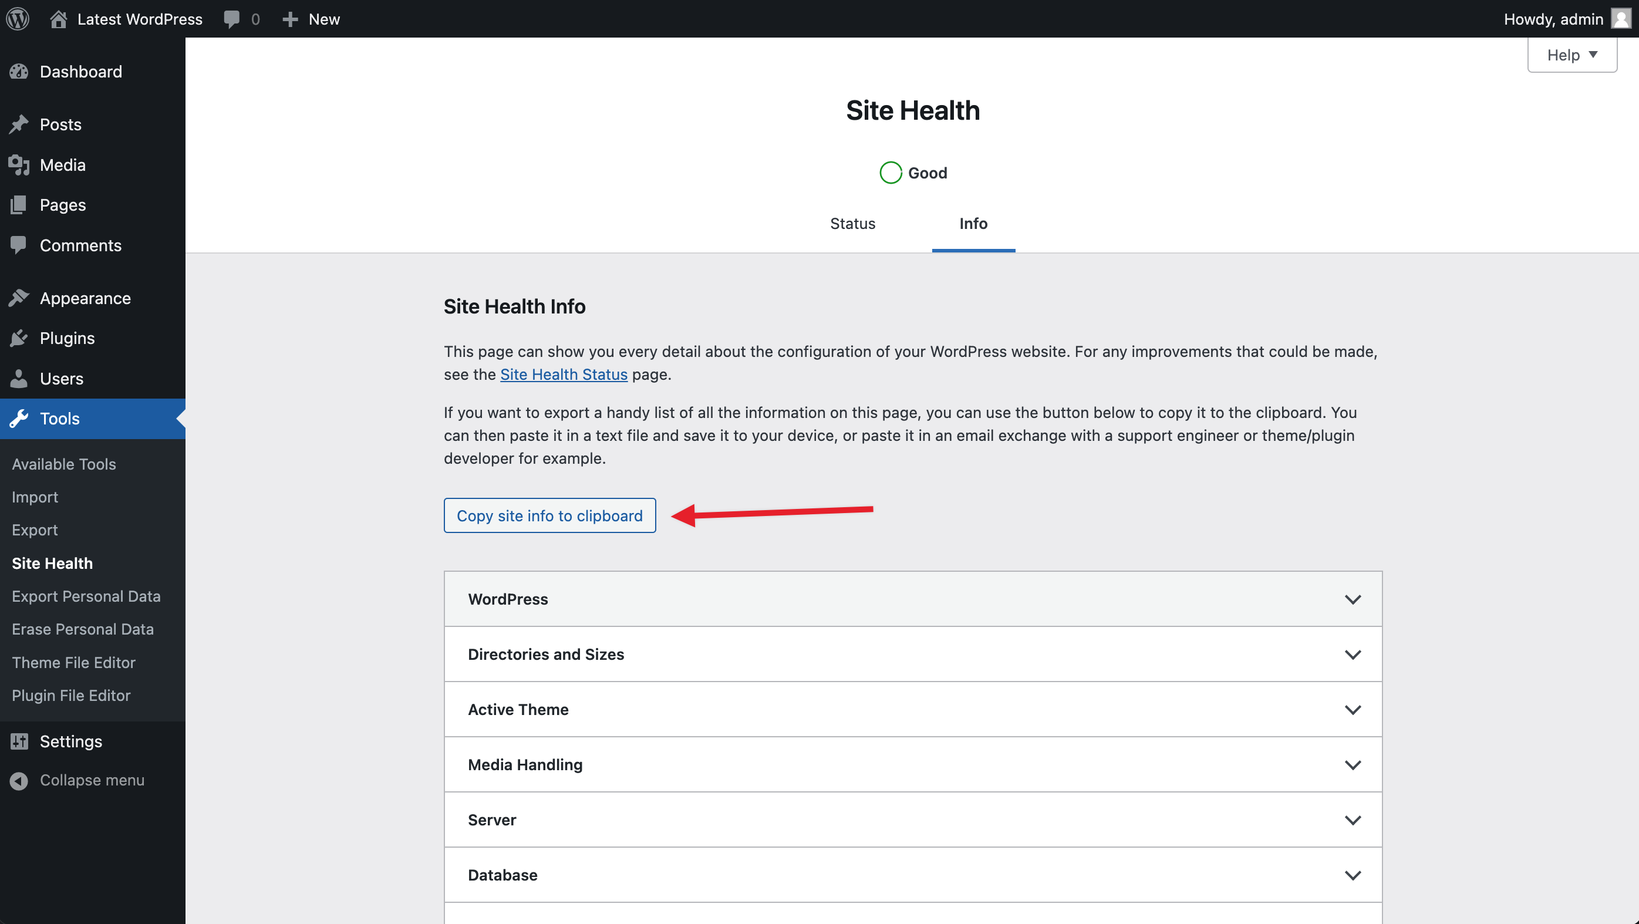Click the Dashboard gauge icon
1639x924 pixels.
tap(19, 71)
